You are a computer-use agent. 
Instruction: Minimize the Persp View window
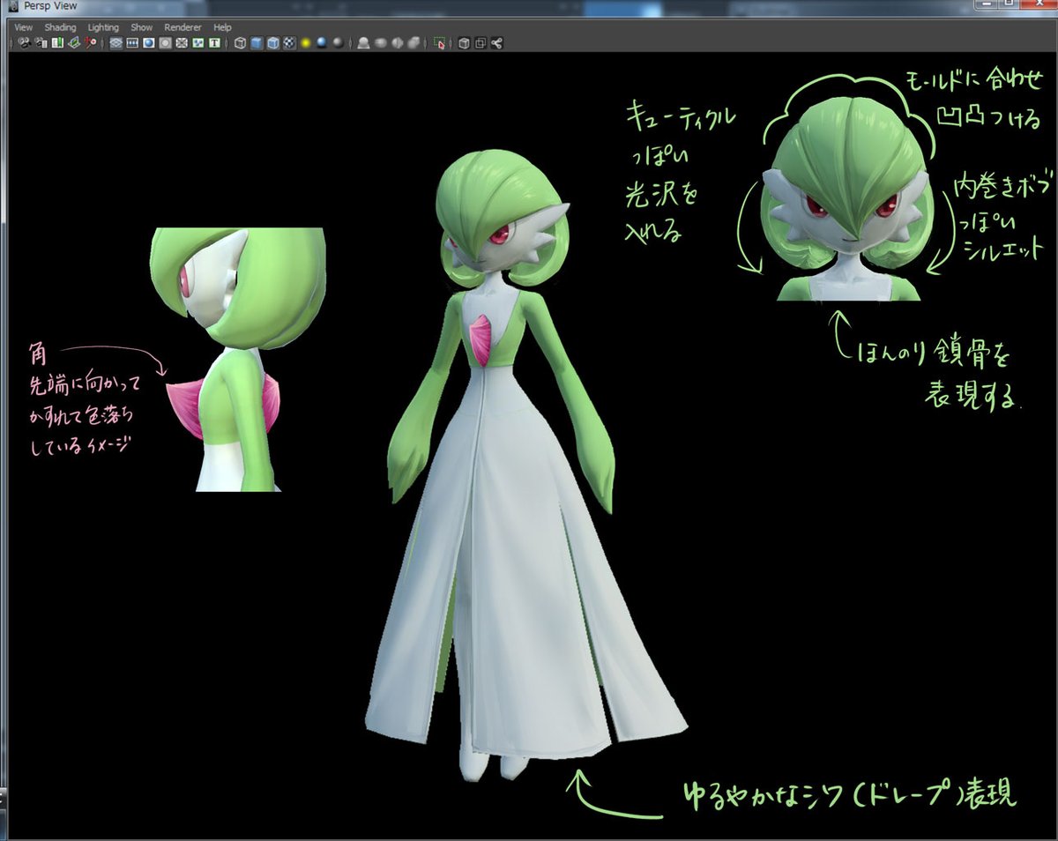pyautogui.click(x=987, y=4)
